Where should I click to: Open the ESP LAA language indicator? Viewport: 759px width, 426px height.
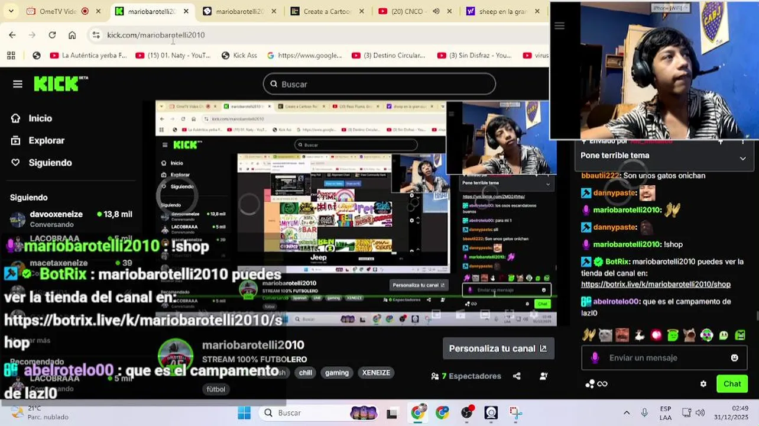coord(665,413)
